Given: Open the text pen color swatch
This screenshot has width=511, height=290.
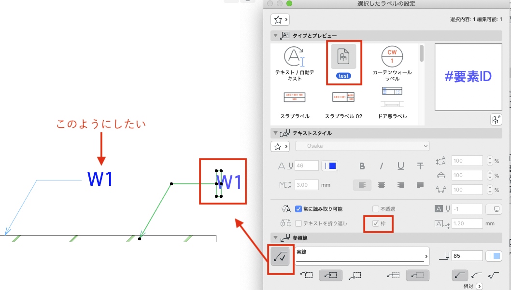Looking at the screenshot, I should pos(329,166).
